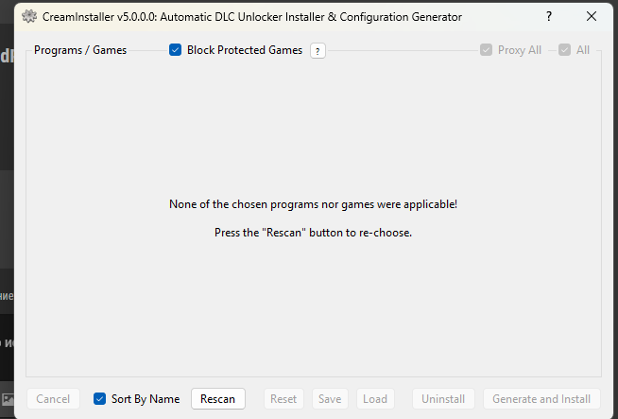The image size is (618, 419).
Task: Click the image icon behind the dialog
Action: tap(8, 399)
